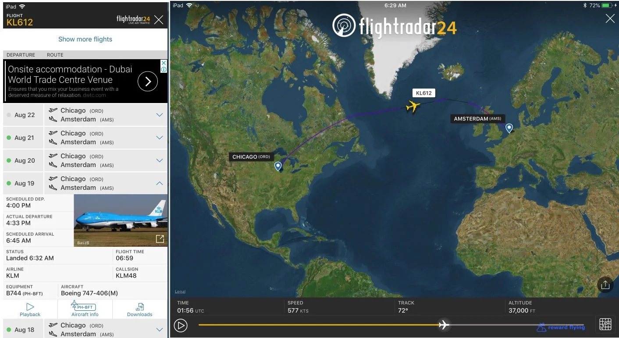619x338 pixels.
Task: Click the Bluetooth icon in status bar
Action: [585, 5]
